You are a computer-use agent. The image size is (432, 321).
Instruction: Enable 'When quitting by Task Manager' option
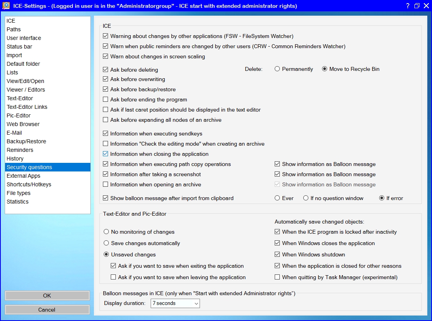(x=277, y=277)
